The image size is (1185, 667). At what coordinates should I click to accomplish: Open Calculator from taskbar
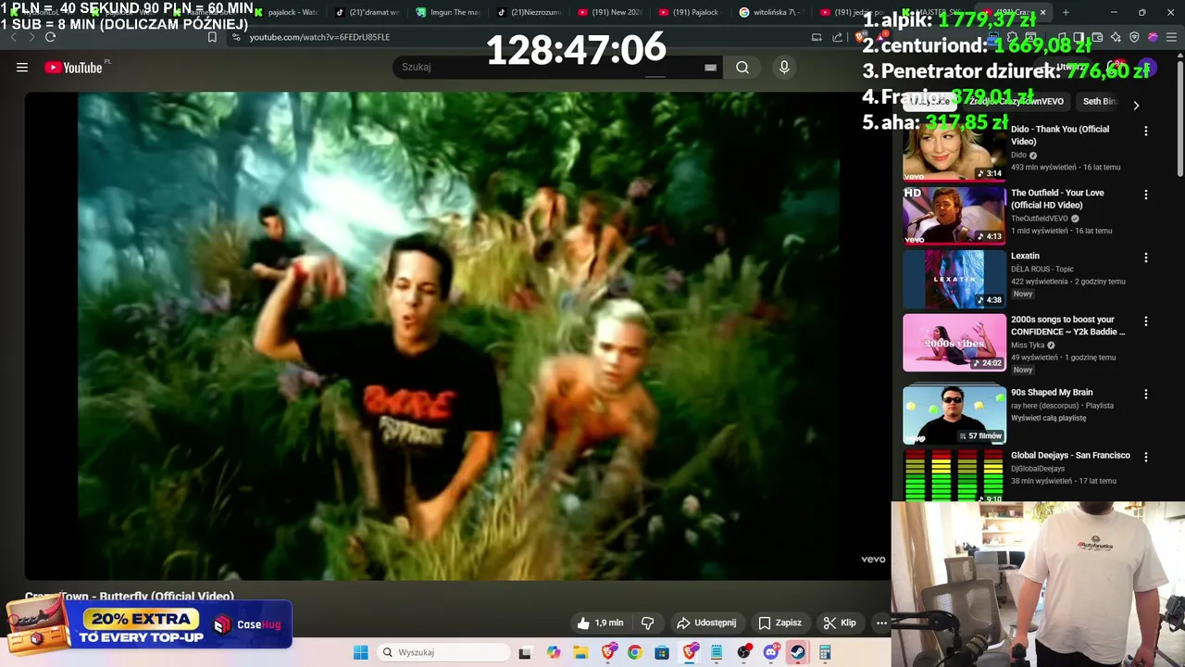(825, 652)
